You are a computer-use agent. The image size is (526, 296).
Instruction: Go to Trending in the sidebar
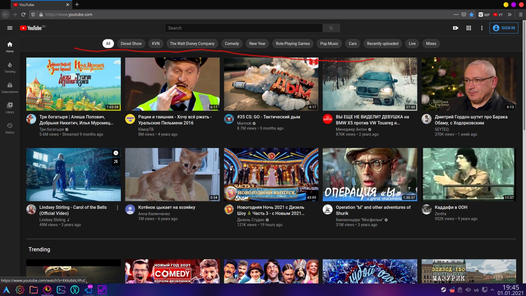point(10,67)
